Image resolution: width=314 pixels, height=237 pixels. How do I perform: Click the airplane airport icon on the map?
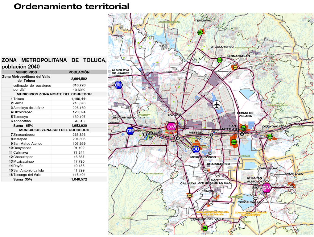pos(217,105)
